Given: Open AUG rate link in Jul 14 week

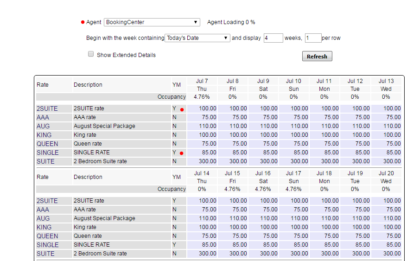Looking at the screenshot, I should 43,219.
